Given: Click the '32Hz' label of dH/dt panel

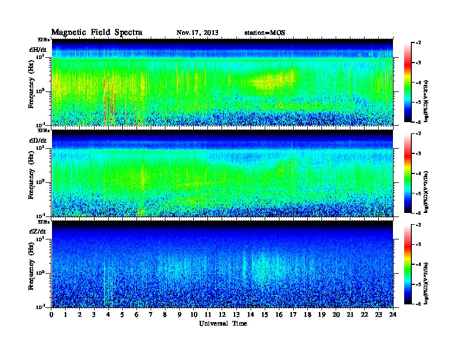Looking at the screenshot, I should pyautogui.click(x=44, y=40).
